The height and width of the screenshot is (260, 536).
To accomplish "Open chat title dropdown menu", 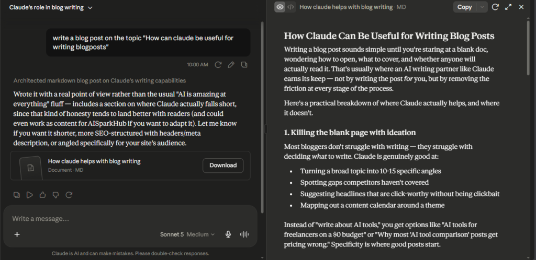I will (90, 7).
